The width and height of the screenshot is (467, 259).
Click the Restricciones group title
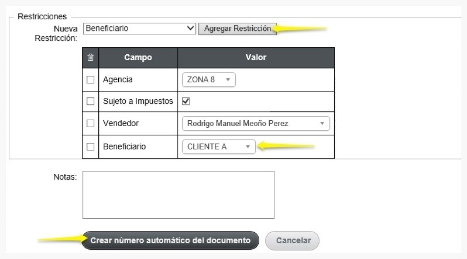coord(42,16)
